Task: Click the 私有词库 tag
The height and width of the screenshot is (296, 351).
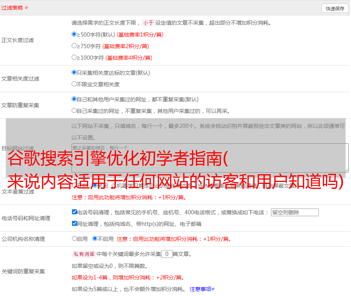Action: pos(84,254)
